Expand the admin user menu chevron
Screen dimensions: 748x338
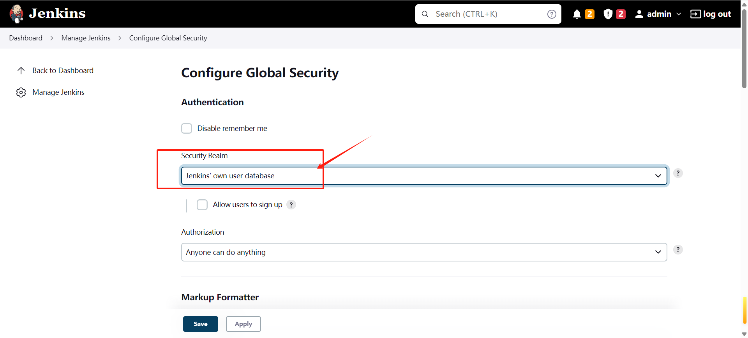click(x=679, y=14)
